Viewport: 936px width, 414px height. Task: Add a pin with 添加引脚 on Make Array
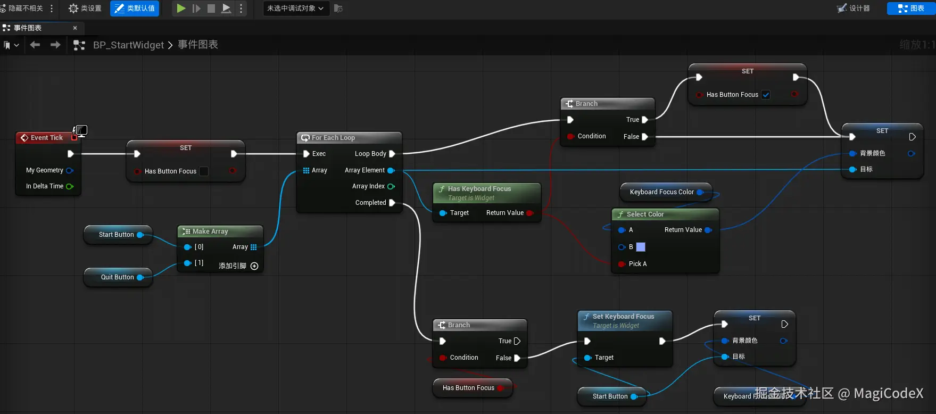pos(238,266)
